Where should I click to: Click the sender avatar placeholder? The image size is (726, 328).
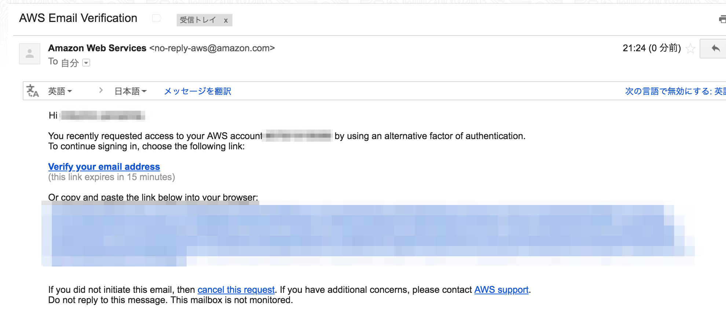30,53
